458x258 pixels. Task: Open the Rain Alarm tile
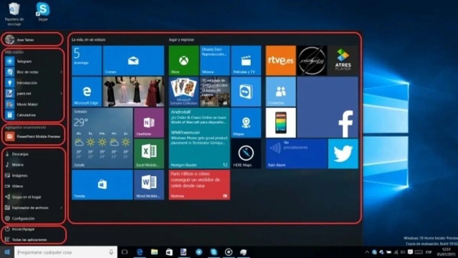tap(296, 153)
